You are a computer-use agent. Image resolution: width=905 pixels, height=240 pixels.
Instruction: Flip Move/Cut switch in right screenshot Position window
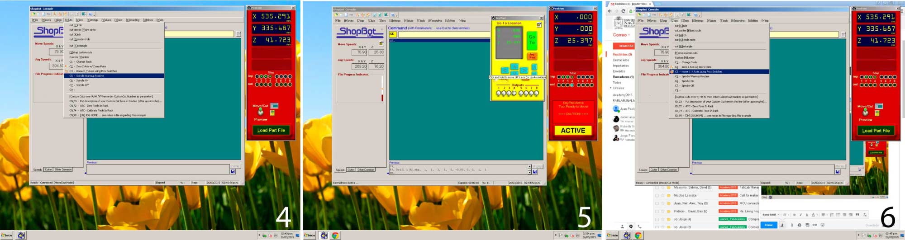[x=865, y=112]
